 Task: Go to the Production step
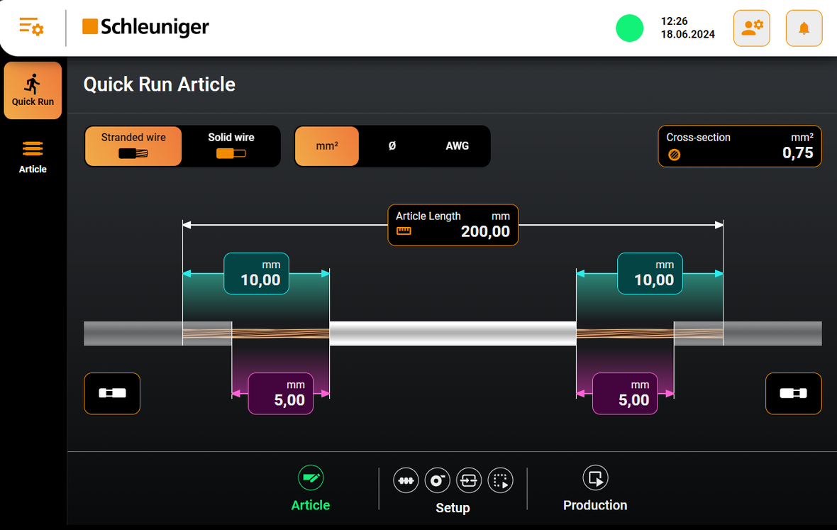594,489
